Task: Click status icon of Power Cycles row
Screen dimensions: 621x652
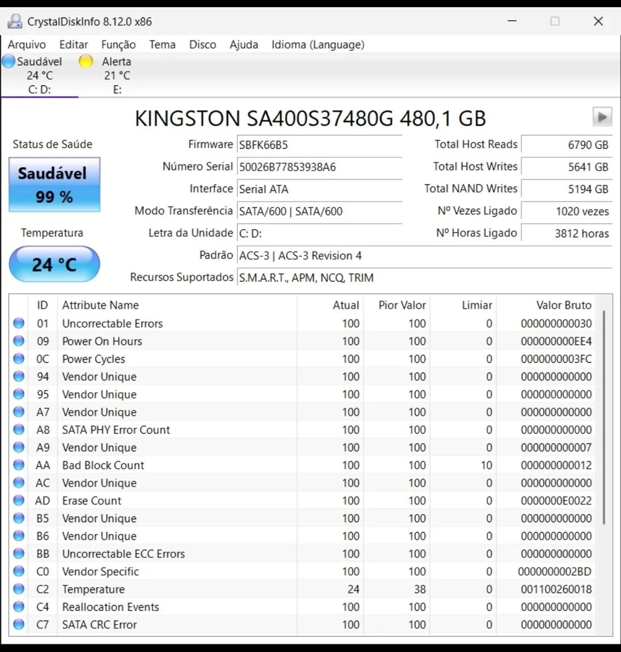Action: [19, 359]
